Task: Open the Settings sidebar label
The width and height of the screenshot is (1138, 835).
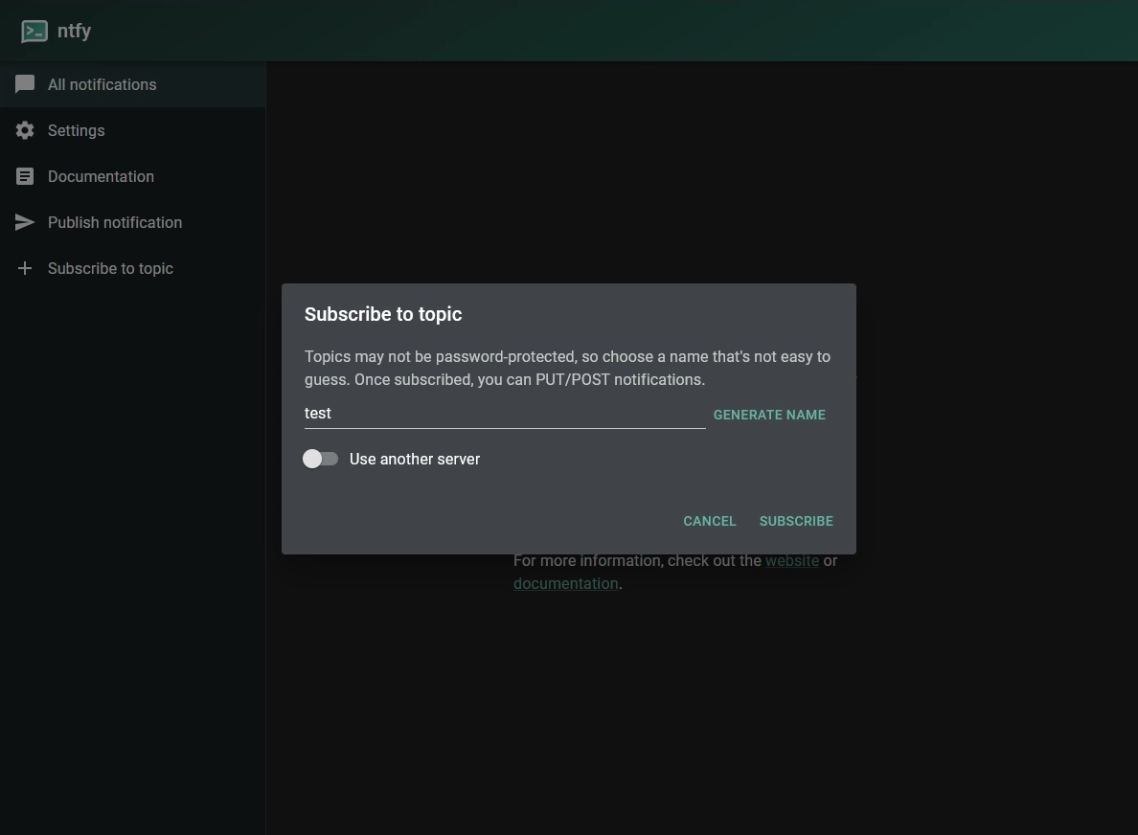Action: pyautogui.click(x=76, y=130)
